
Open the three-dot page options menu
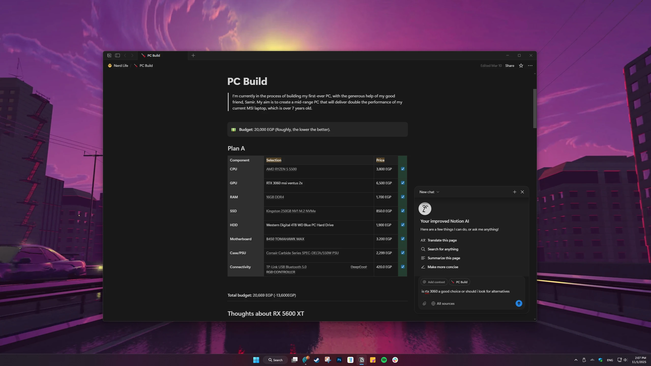[530, 66]
